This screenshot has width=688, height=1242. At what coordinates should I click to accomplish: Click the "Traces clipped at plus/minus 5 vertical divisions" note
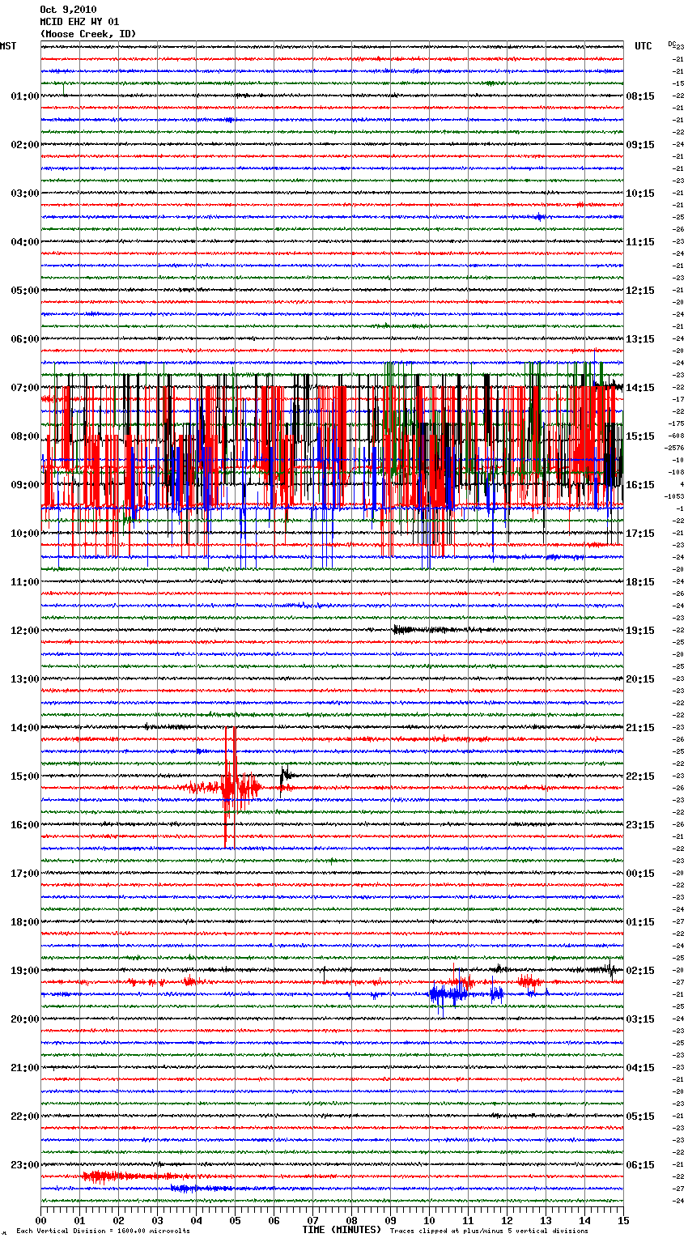[489, 1231]
